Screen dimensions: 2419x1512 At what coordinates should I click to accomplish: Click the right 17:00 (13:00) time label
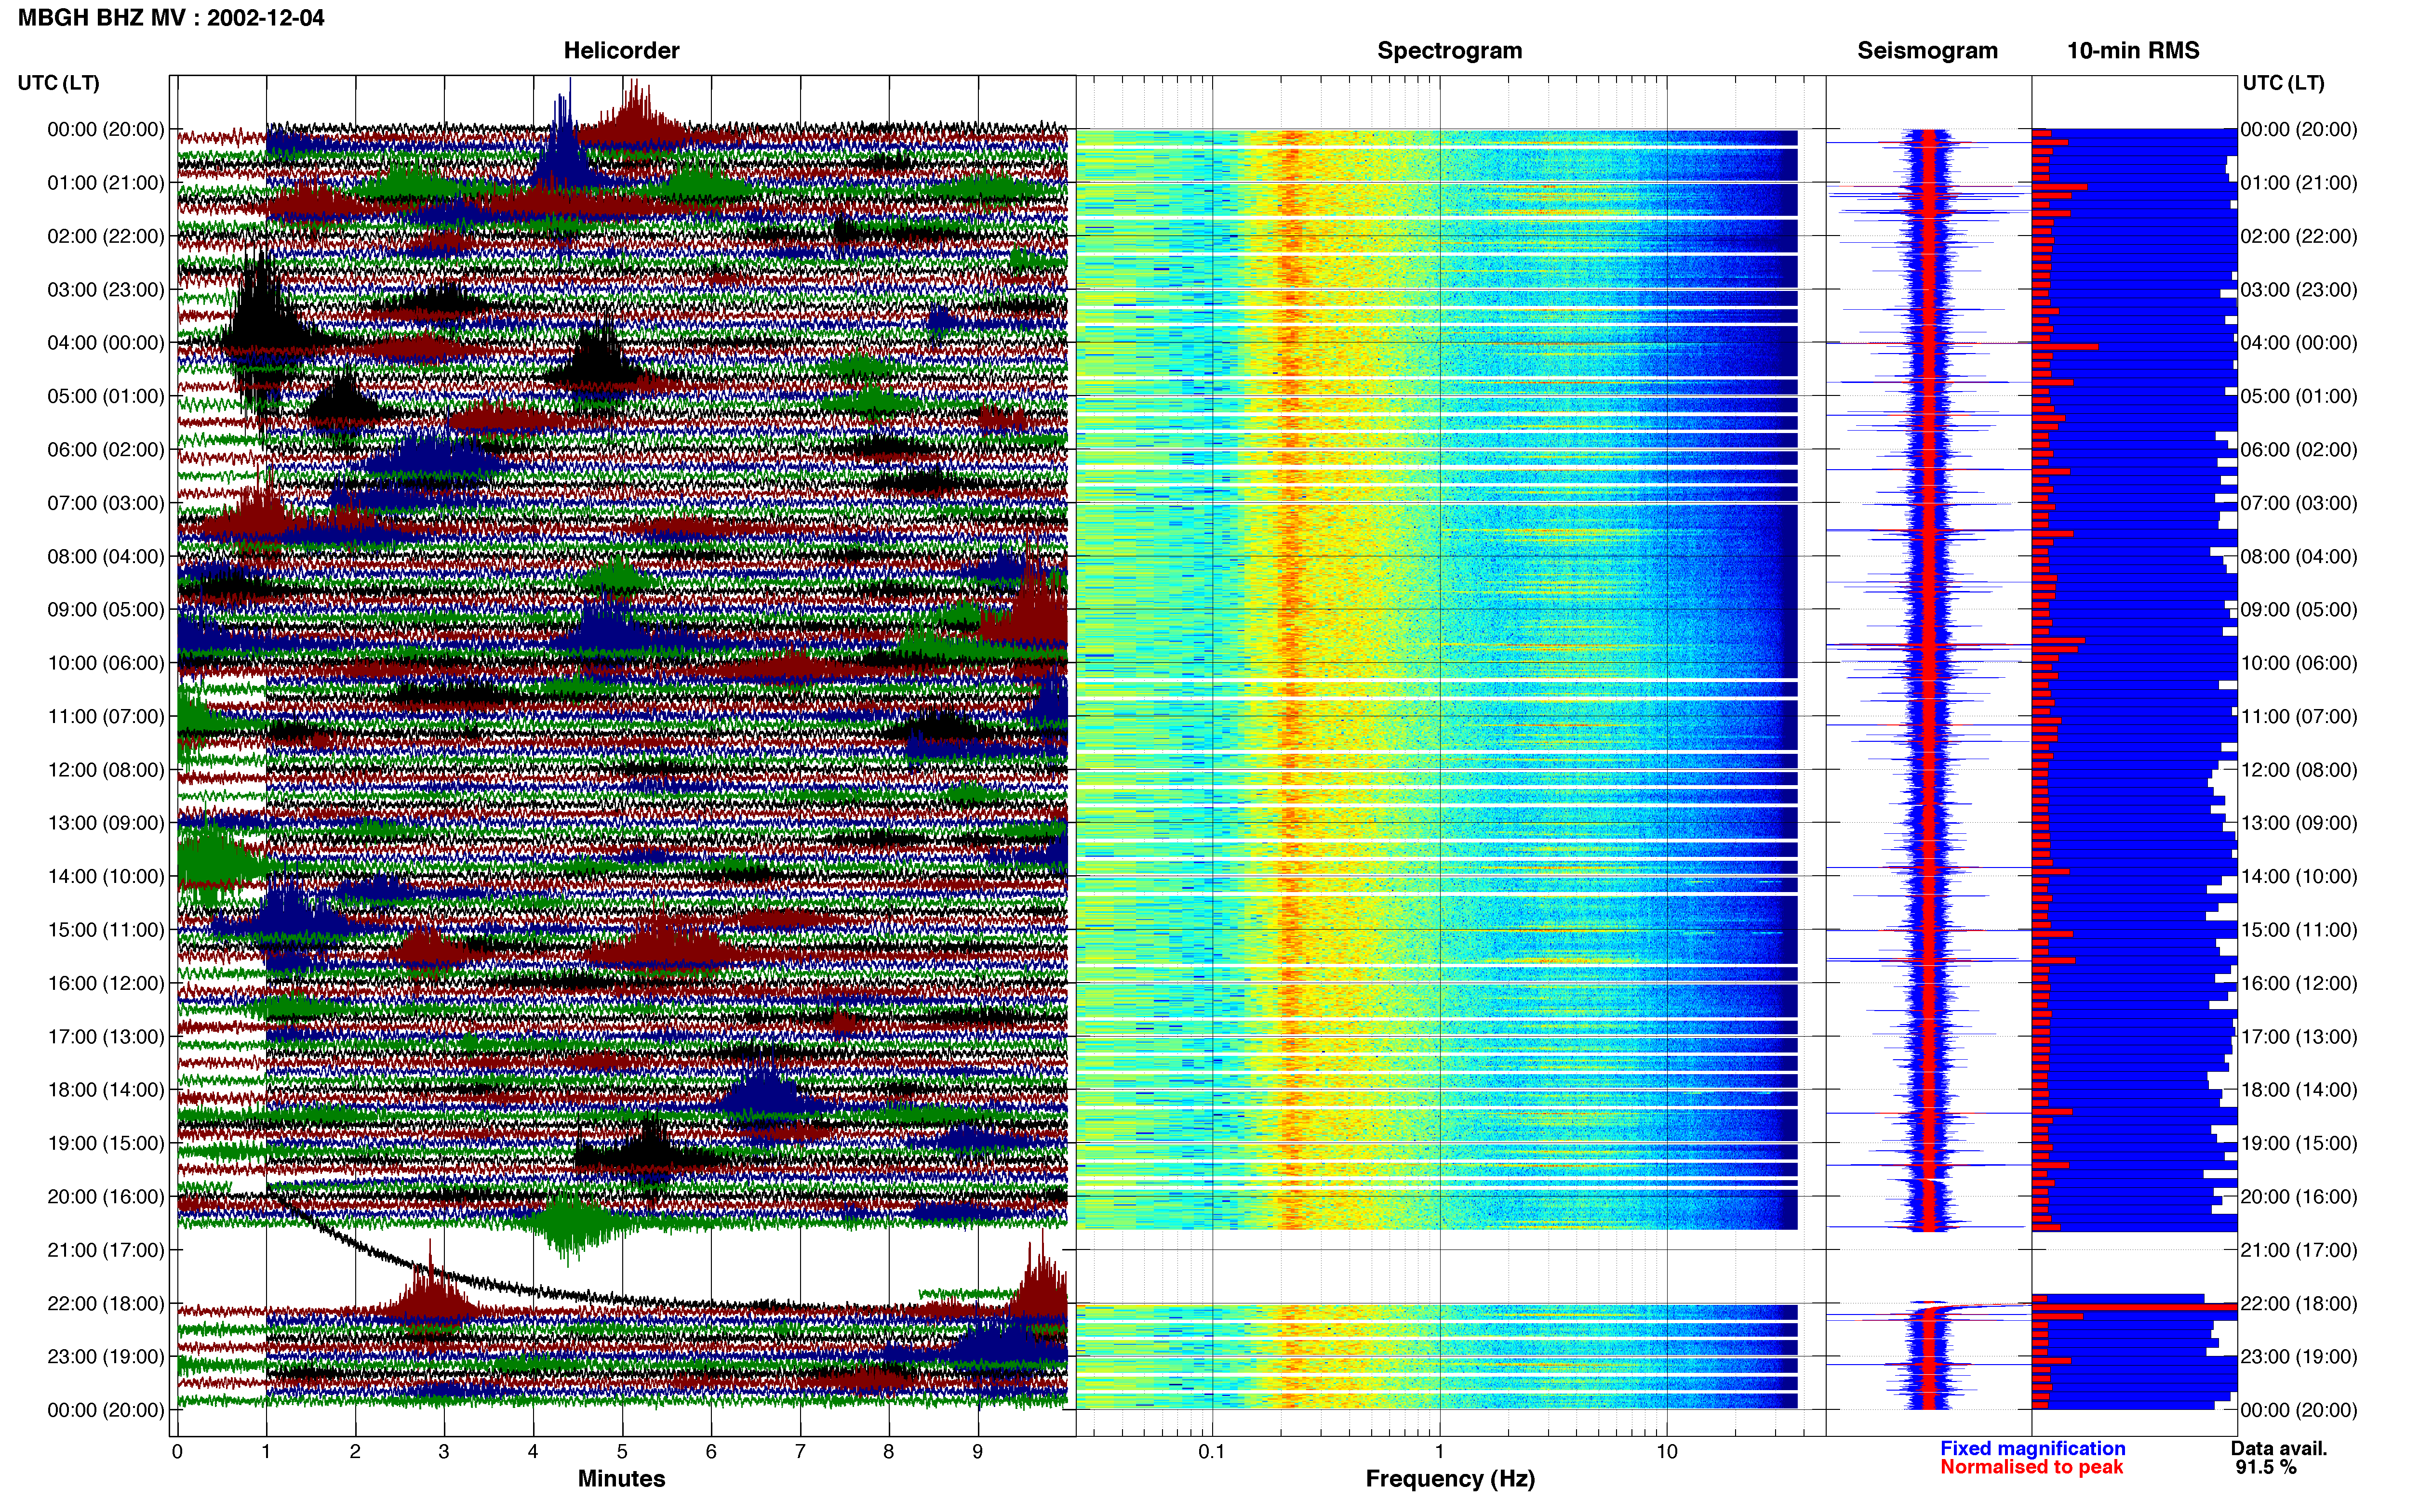(2299, 1037)
